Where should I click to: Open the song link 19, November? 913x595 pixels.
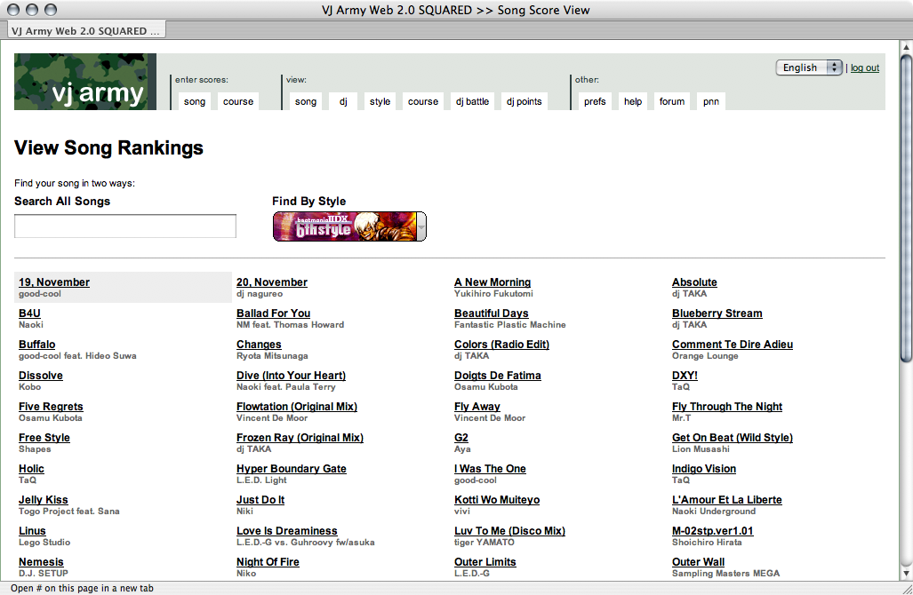54,282
